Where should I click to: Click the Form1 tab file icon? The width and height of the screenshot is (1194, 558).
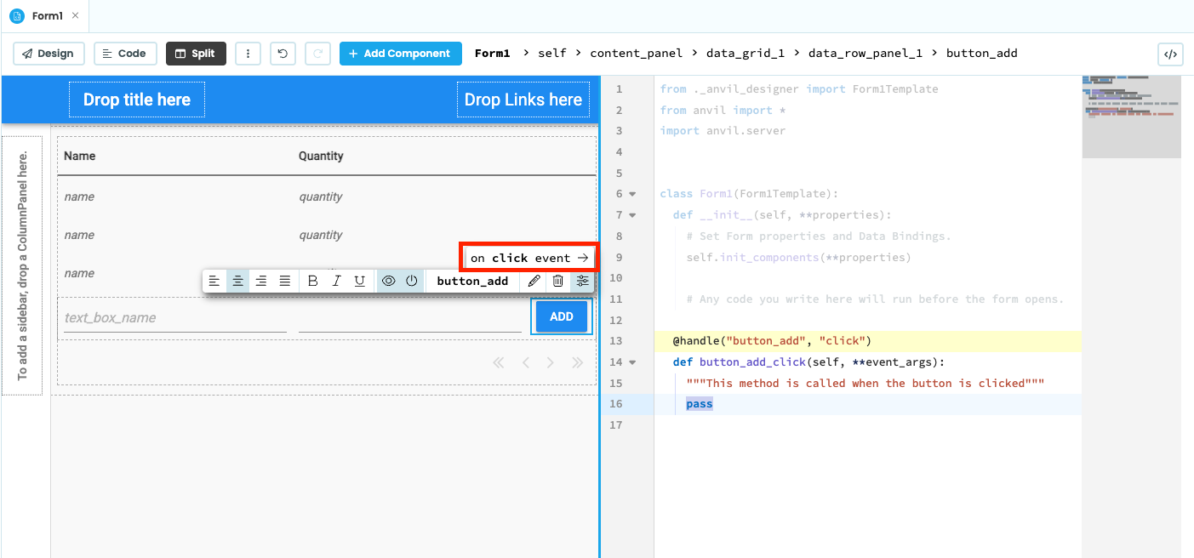pos(17,16)
